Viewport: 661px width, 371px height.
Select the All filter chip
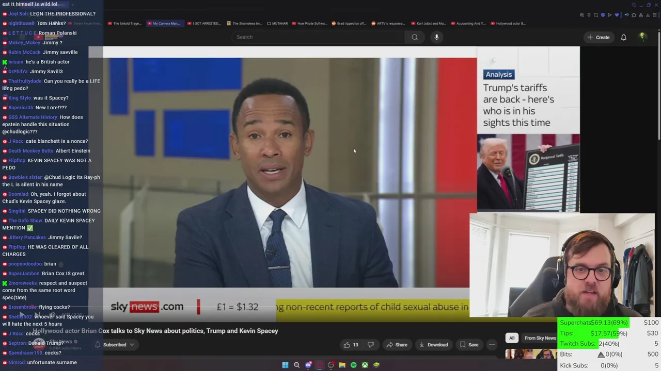coord(512,338)
